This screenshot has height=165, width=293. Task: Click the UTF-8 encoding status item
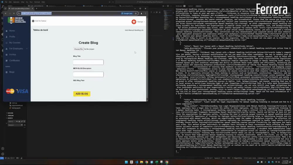coord(224,158)
